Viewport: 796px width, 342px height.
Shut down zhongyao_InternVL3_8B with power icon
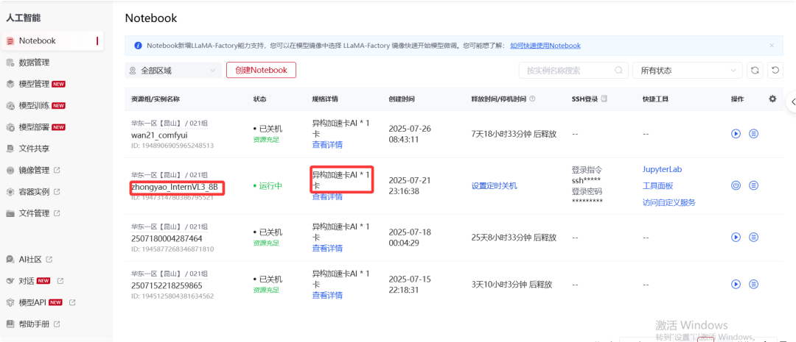(736, 185)
